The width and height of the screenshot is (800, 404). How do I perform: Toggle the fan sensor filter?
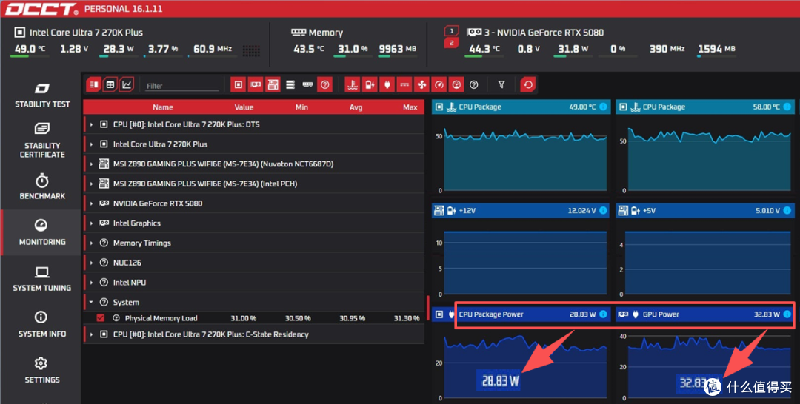click(x=422, y=84)
